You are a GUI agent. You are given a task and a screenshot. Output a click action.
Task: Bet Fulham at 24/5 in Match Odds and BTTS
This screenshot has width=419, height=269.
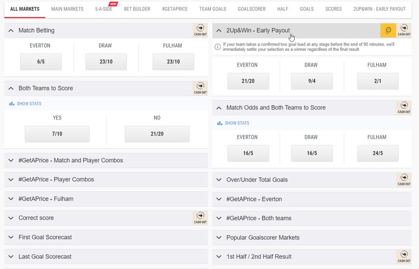tap(378, 154)
